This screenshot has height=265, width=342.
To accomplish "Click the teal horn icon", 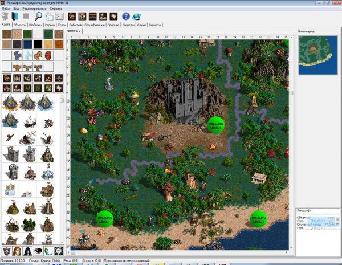I will pyautogui.click(x=48, y=251).
